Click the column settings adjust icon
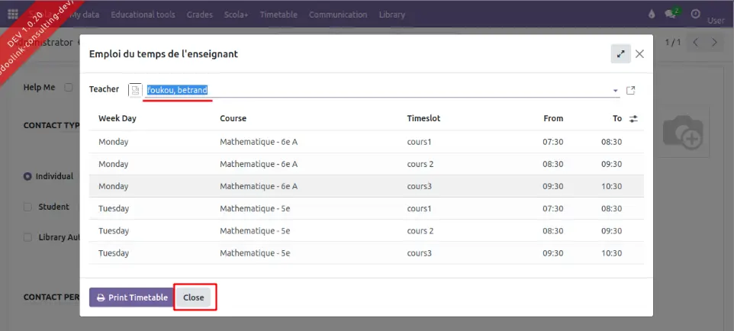This screenshot has height=331, width=734. tap(633, 119)
